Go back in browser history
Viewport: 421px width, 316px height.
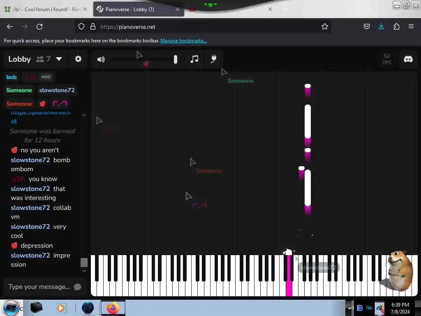point(10,27)
